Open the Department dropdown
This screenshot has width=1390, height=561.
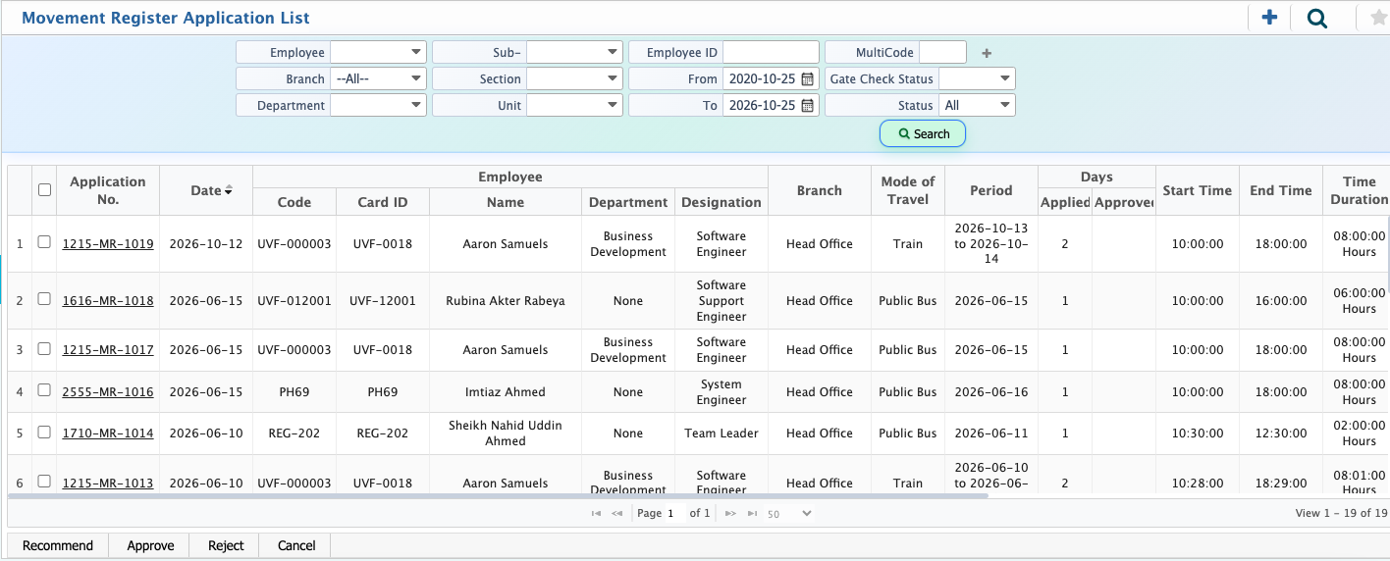click(x=378, y=105)
